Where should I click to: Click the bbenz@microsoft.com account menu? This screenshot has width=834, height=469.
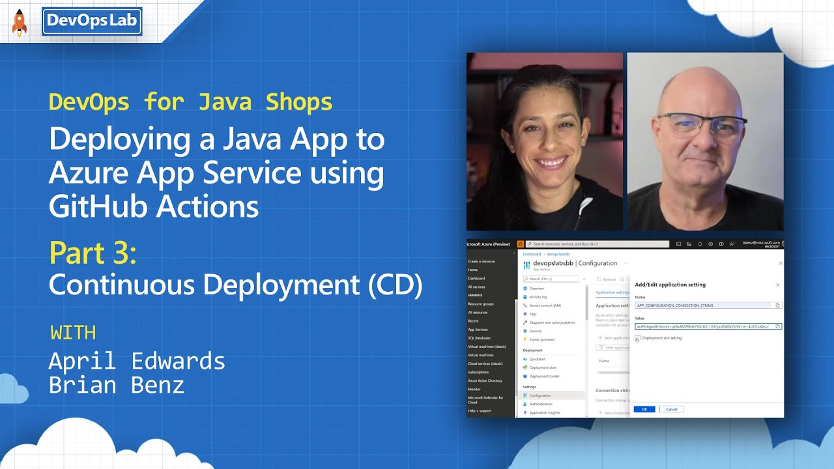click(x=762, y=244)
